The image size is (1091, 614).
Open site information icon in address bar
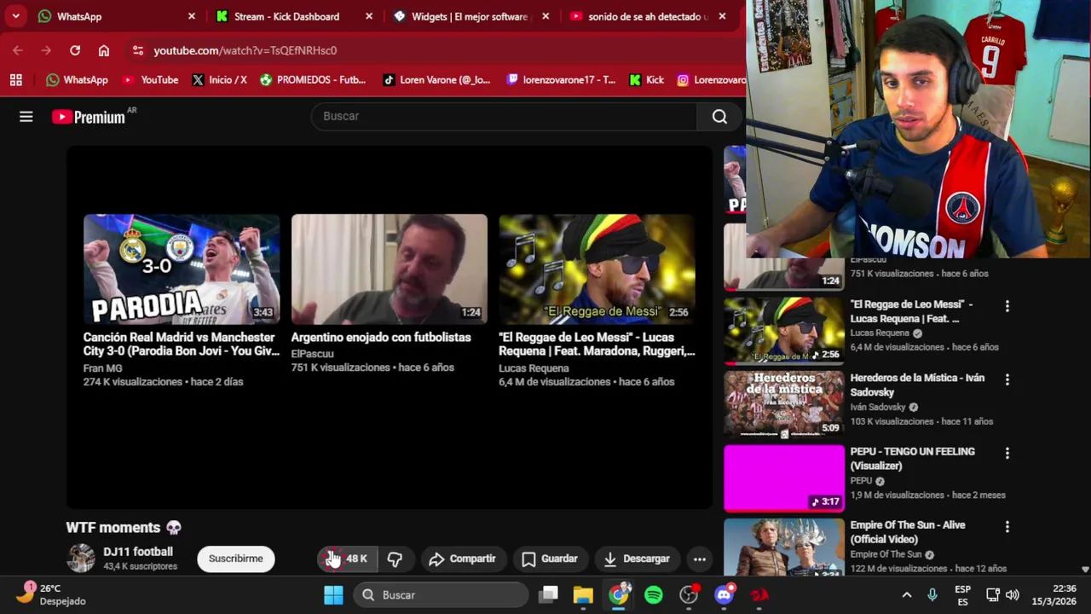tap(138, 50)
